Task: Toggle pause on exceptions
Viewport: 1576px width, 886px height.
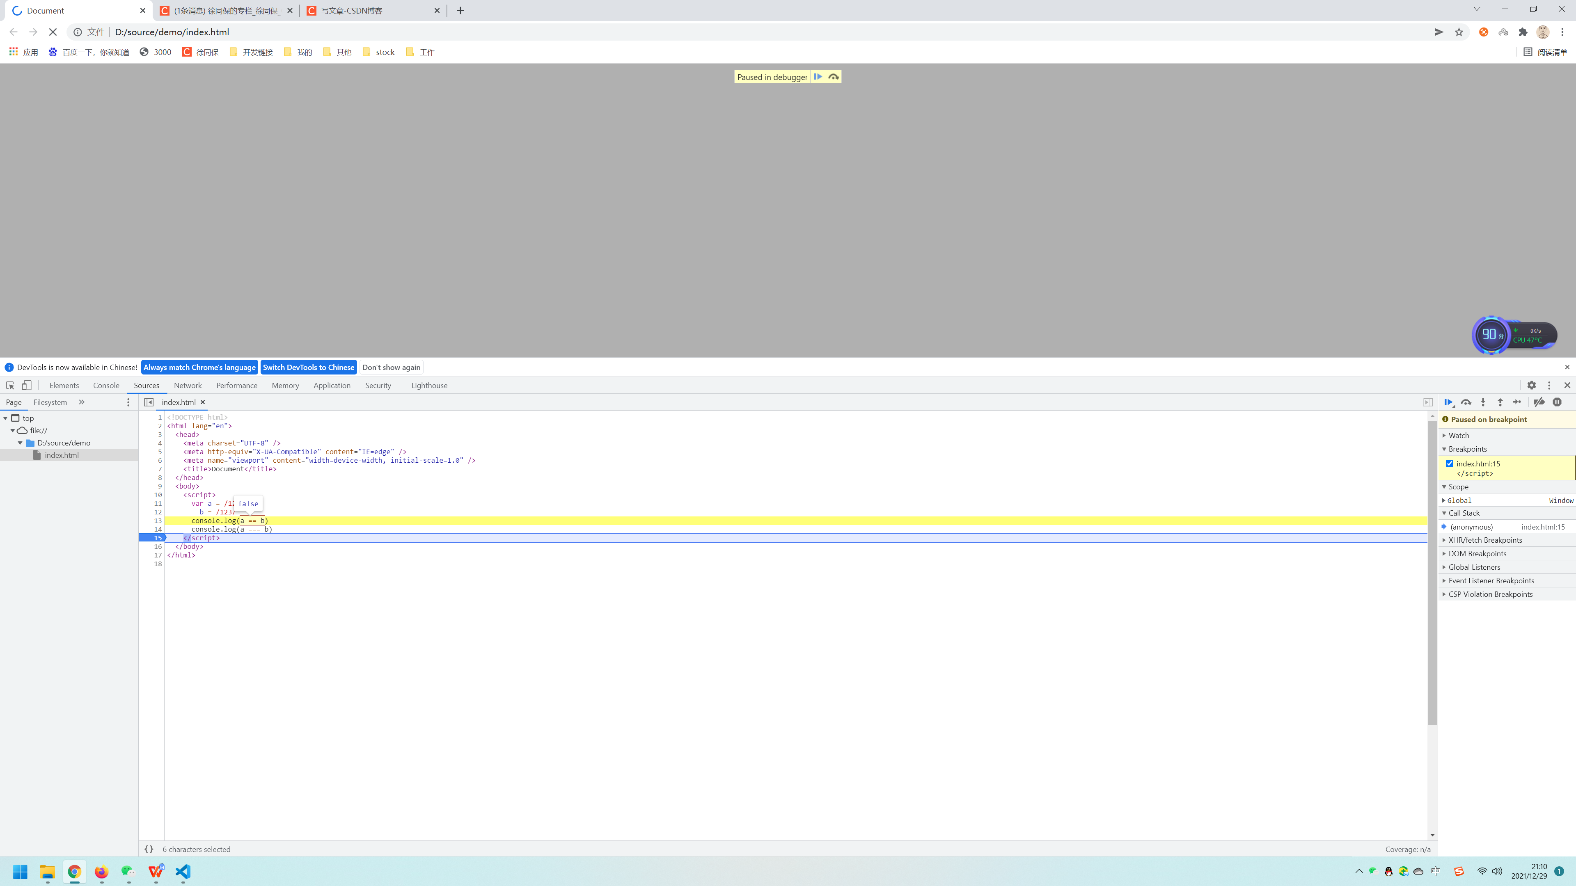Action: click(1557, 402)
